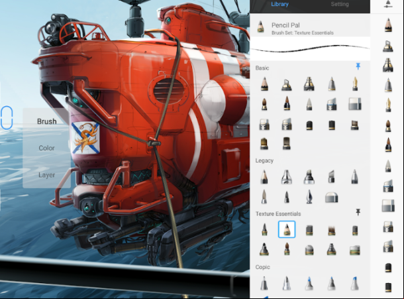Select the Legacy pencil brush

coord(264,177)
